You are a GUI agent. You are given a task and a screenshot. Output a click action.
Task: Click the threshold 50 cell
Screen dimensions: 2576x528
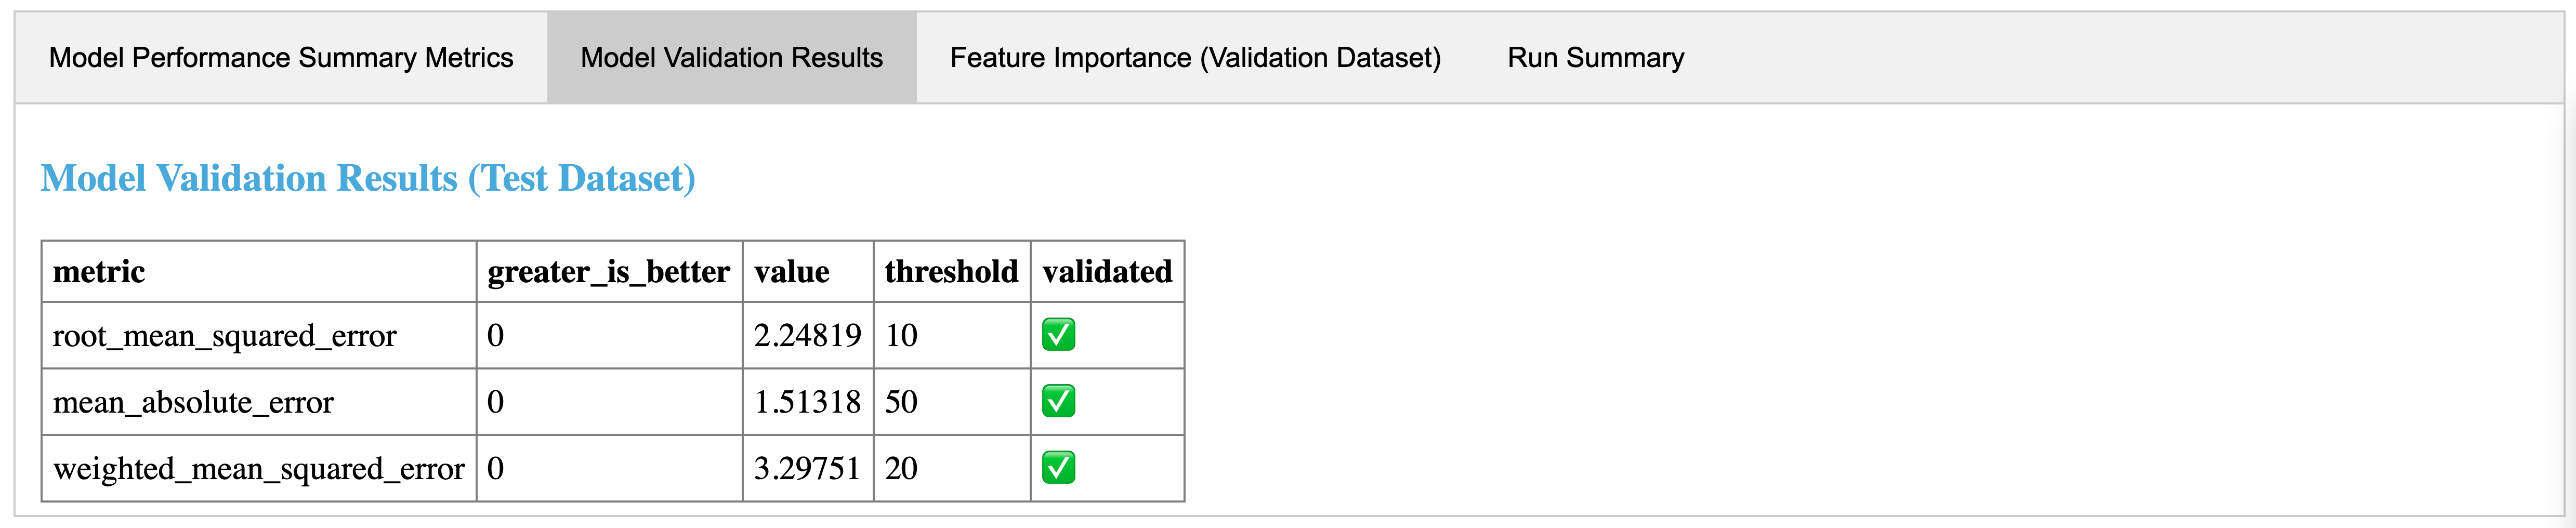tap(901, 402)
